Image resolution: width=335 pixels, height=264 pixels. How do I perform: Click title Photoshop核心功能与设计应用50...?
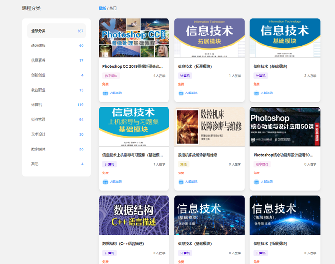(x=283, y=155)
